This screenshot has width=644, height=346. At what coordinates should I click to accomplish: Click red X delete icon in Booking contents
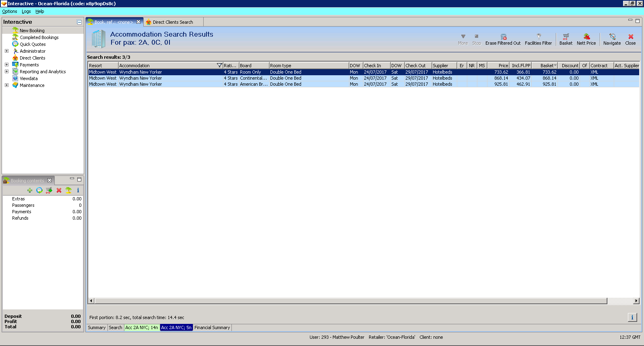click(x=59, y=190)
